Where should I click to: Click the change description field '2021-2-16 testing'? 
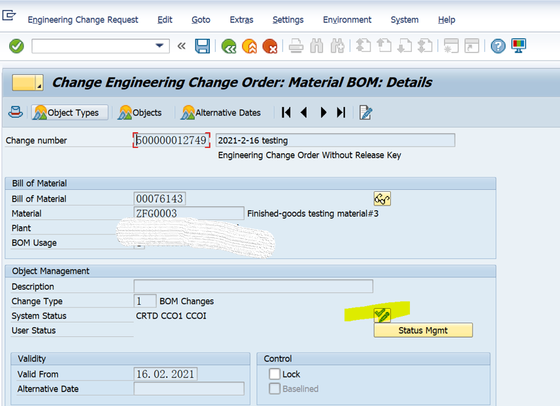(x=336, y=140)
